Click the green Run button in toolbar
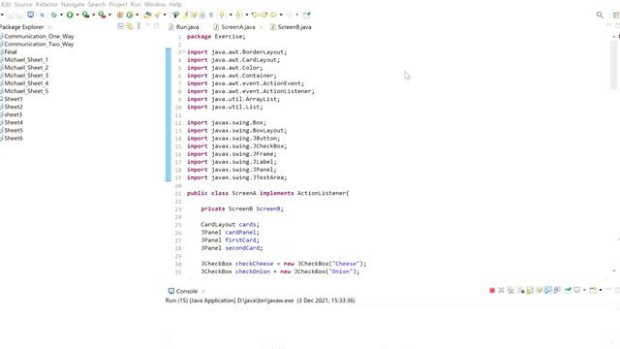Screen dimensions: 620x349 click(x=70, y=15)
